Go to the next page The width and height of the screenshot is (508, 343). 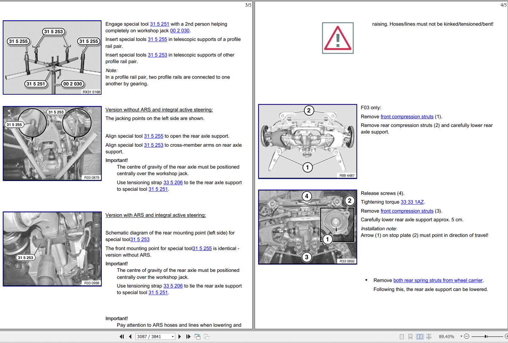[179, 336]
